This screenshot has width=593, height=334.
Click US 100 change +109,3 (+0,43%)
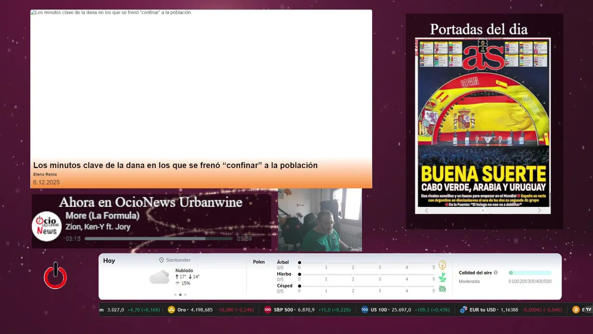[x=432, y=309]
